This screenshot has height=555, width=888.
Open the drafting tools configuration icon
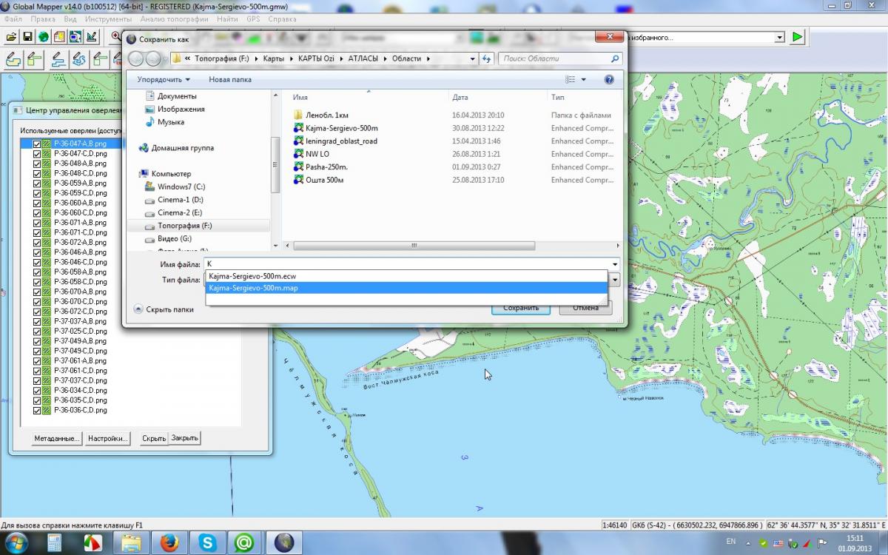[x=92, y=36]
